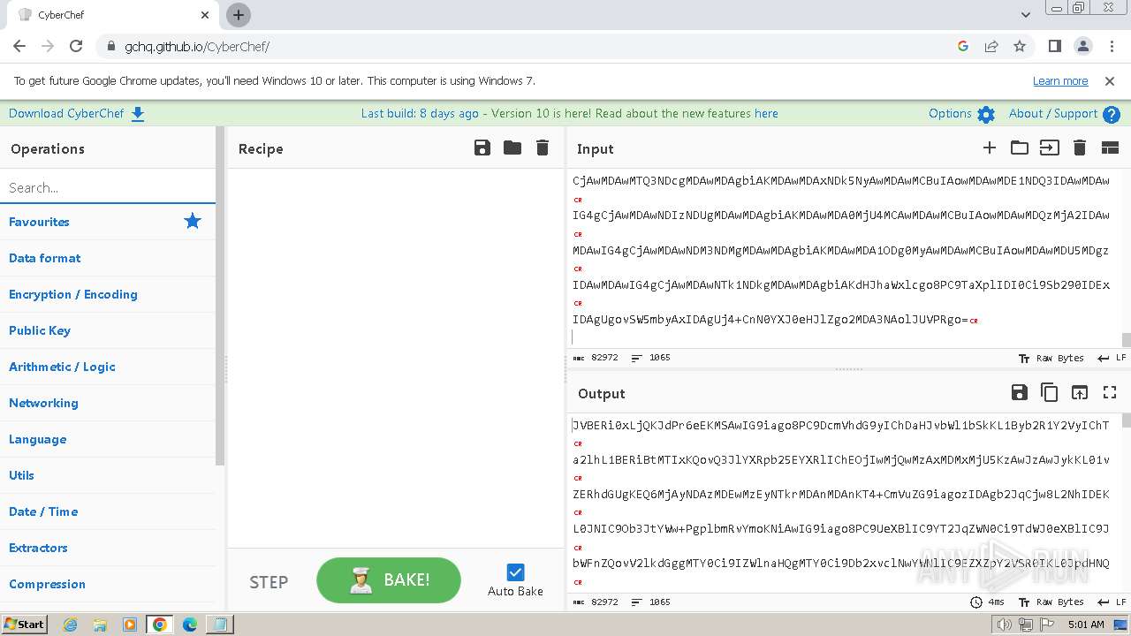
Task: Open Microsoft Edge from taskbar
Action: [189, 625]
